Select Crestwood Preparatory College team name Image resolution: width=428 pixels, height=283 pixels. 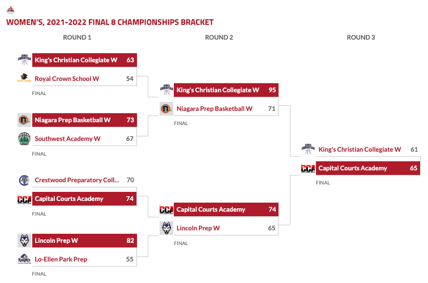click(77, 181)
